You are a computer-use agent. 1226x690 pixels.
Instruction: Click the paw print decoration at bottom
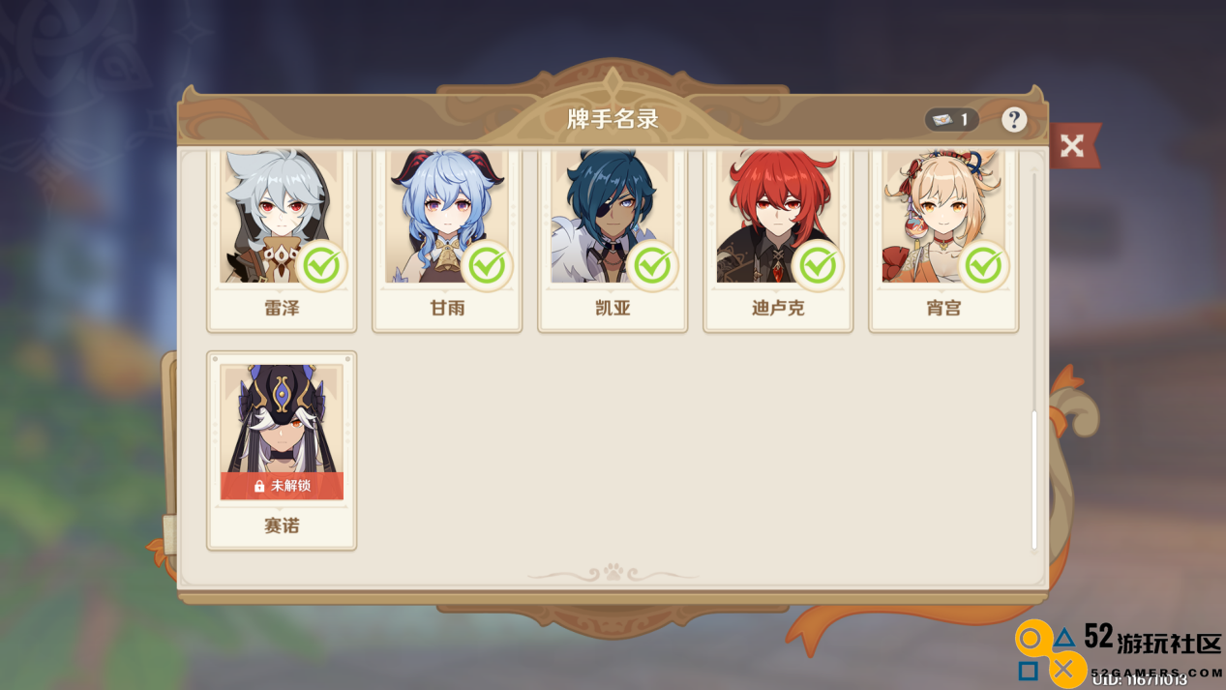[613, 573]
